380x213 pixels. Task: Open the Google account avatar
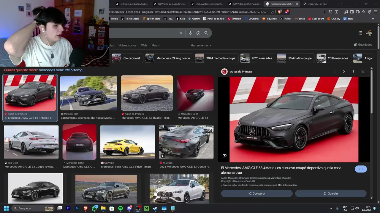369,33
